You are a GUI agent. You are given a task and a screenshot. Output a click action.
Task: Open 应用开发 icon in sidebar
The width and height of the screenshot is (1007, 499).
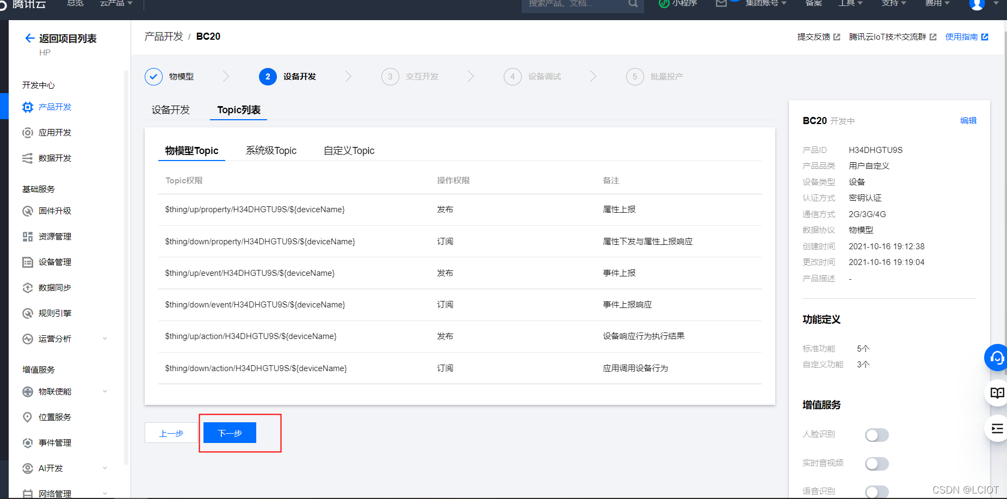(28, 133)
